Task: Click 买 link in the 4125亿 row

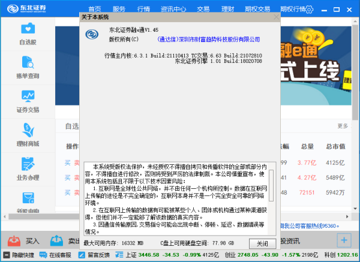Action: 67,162
